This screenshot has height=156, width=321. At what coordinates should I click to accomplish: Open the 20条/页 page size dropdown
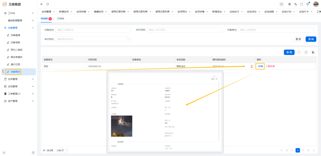(62, 150)
